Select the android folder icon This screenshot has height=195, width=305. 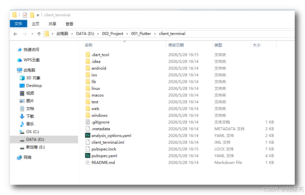coord(88,68)
